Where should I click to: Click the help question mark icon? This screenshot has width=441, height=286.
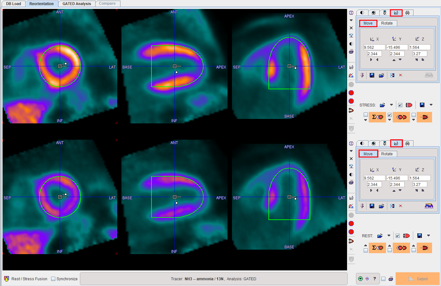[x=375, y=279]
